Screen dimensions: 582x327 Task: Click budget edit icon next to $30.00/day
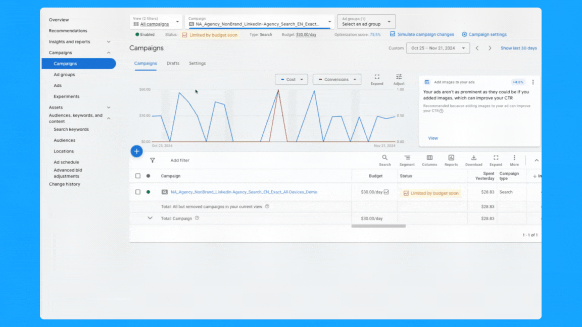[386, 192]
